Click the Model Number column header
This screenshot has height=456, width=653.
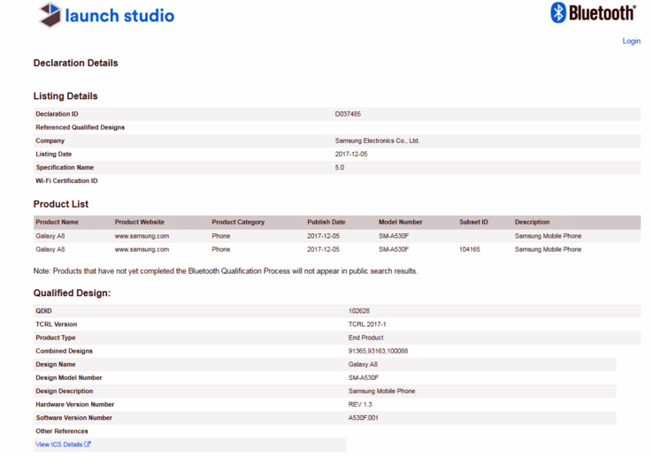coord(400,222)
